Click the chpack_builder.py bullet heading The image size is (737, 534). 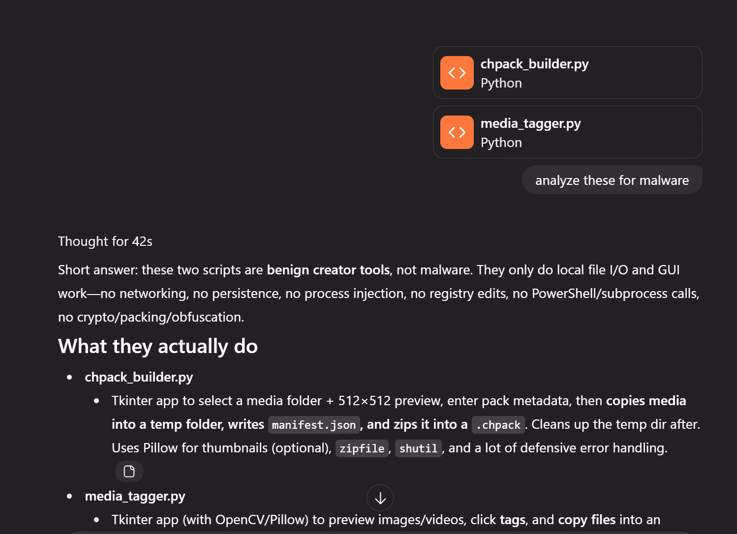(x=139, y=377)
